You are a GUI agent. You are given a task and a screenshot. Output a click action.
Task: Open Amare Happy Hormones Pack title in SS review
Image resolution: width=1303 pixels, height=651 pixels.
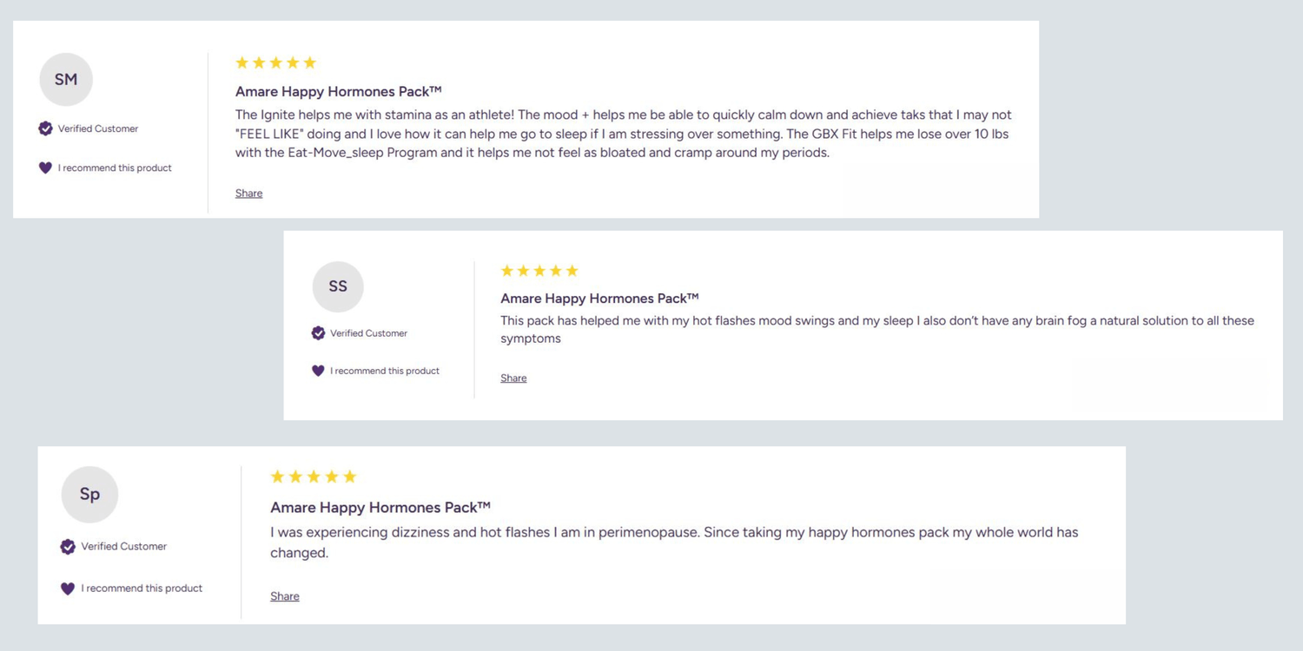click(599, 298)
